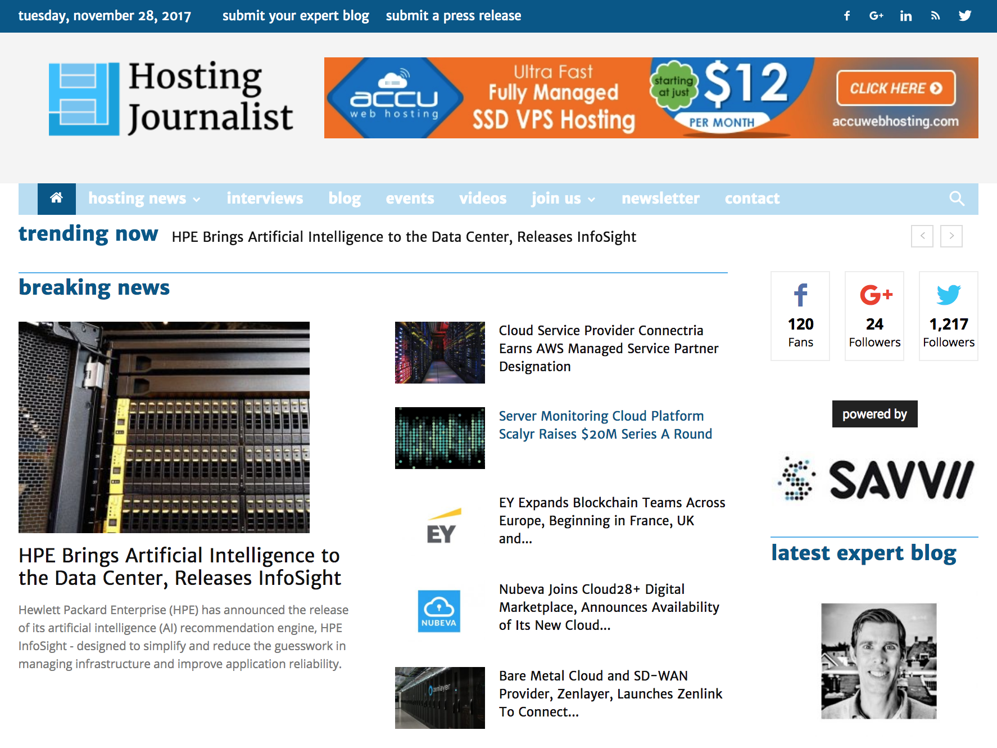This screenshot has width=997, height=748.
Task: Click HPE article summary paragraph
Action: pyautogui.click(x=183, y=637)
